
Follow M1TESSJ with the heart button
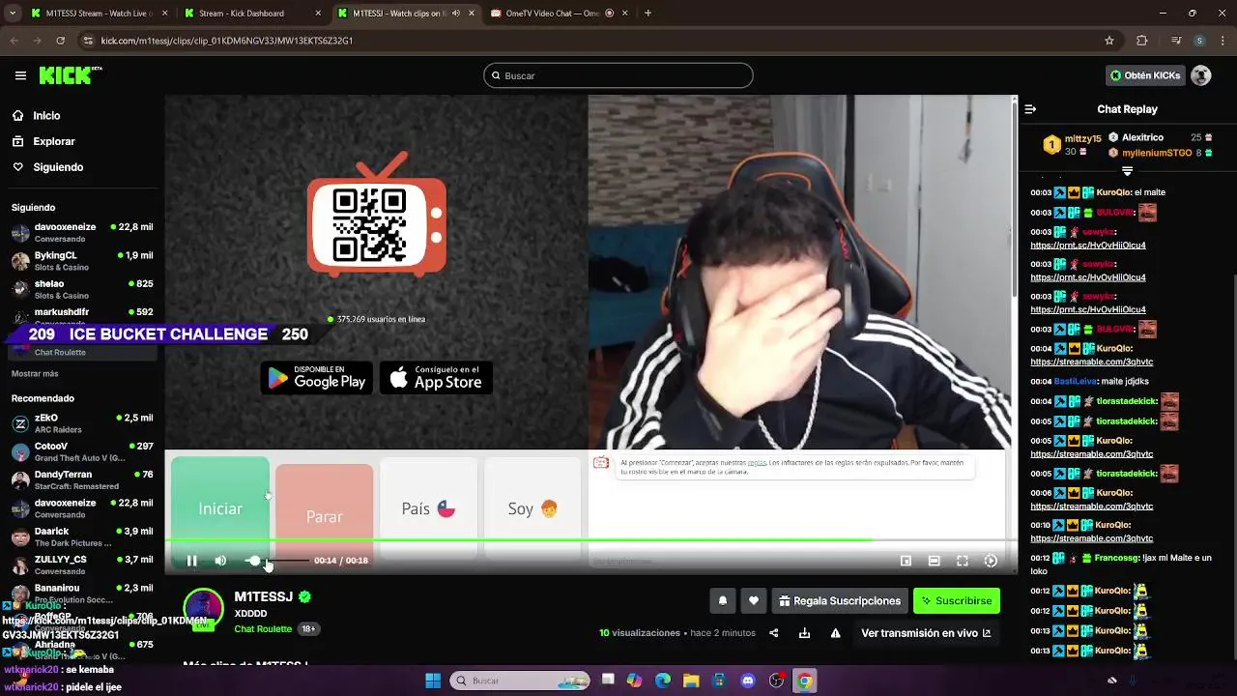coord(753,601)
